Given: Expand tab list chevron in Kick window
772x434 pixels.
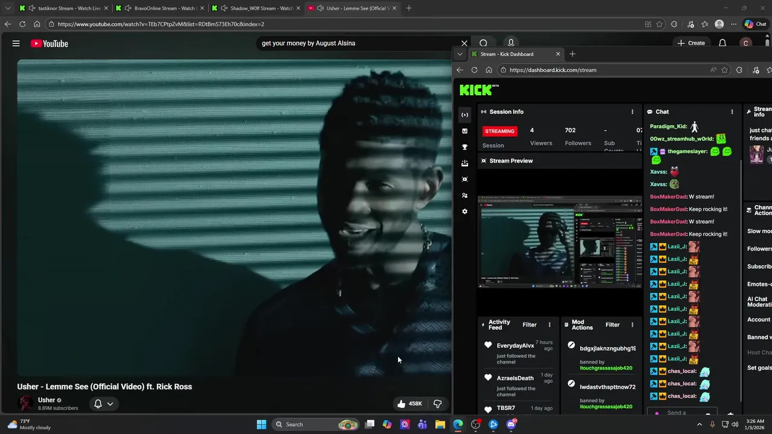Looking at the screenshot, I should [x=460, y=54].
